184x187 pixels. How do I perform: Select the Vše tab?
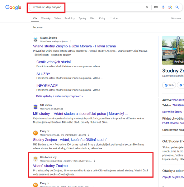pos(35,18)
